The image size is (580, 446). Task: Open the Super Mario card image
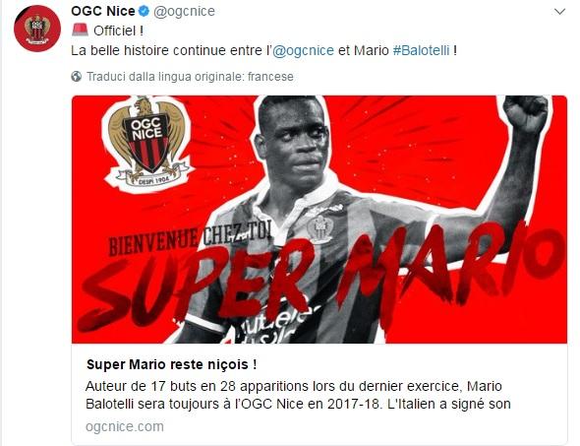319,220
